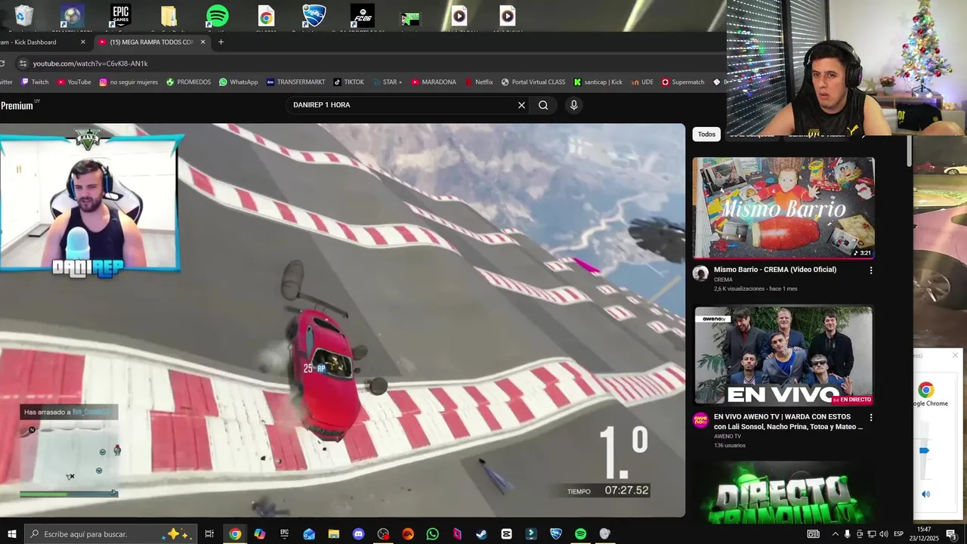Open 'Mismo Barrio - CREMA (Video Oficial)' title
The height and width of the screenshot is (544, 967).
[775, 270]
